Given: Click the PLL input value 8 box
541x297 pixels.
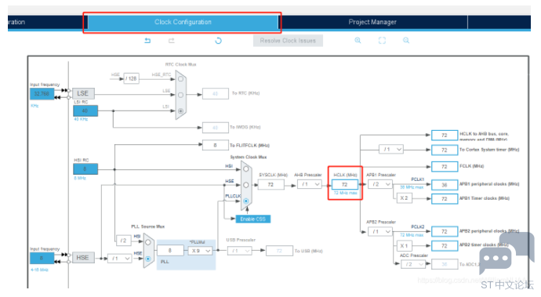Looking at the screenshot, I should [x=170, y=251].
